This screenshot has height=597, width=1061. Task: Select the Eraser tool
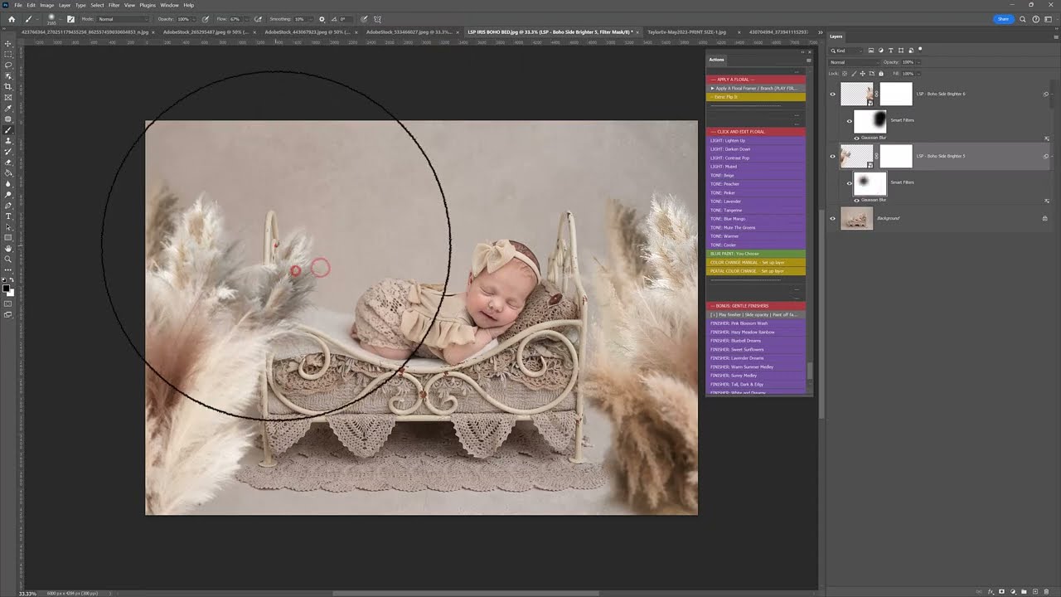8,163
